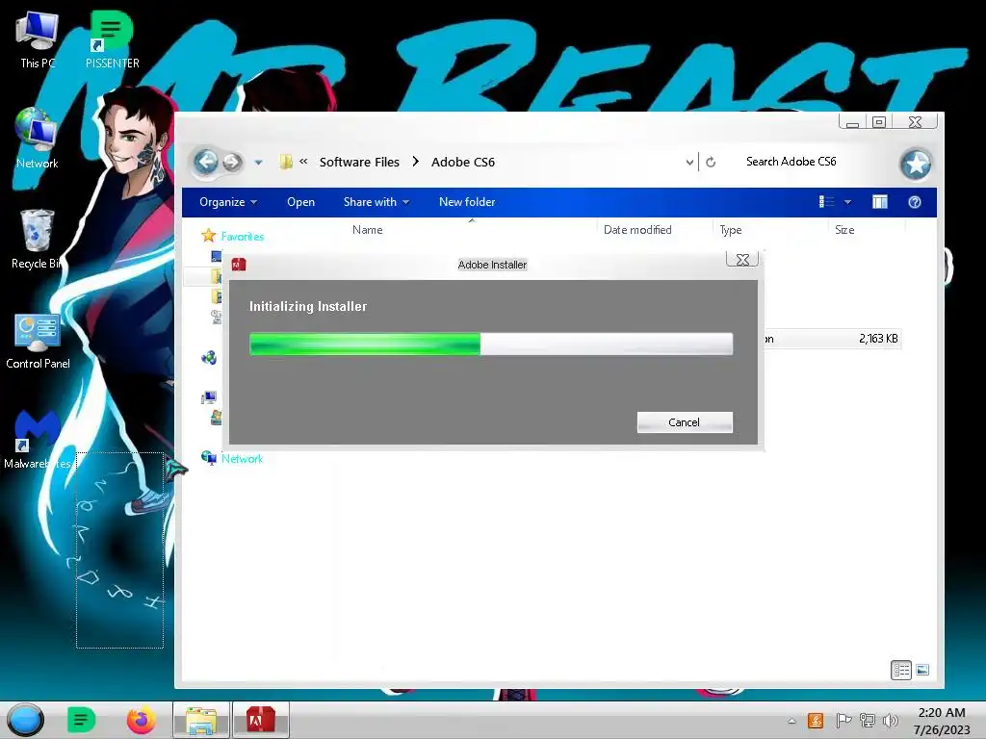This screenshot has height=739, width=986.
Task: Click the Adobe CS6 breadcrumb
Action: [463, 162]
